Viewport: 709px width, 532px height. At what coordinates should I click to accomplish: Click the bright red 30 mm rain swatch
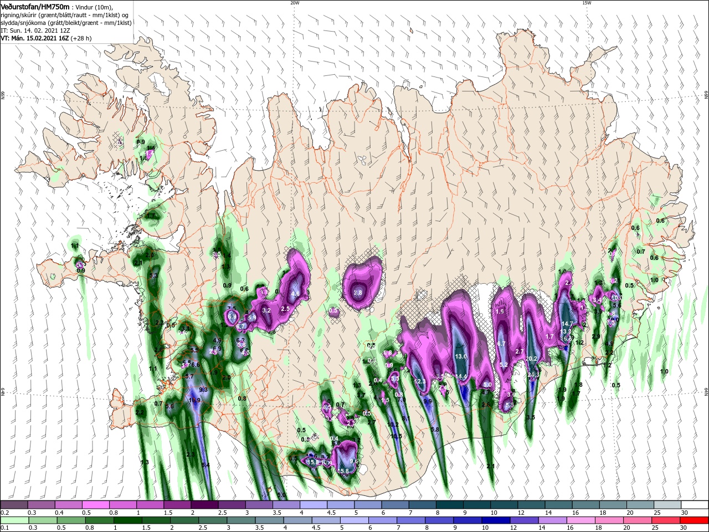(695, 520)
